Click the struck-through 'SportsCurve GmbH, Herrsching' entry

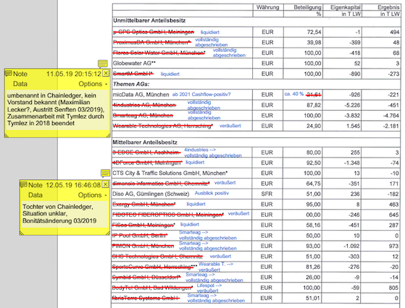154,267
